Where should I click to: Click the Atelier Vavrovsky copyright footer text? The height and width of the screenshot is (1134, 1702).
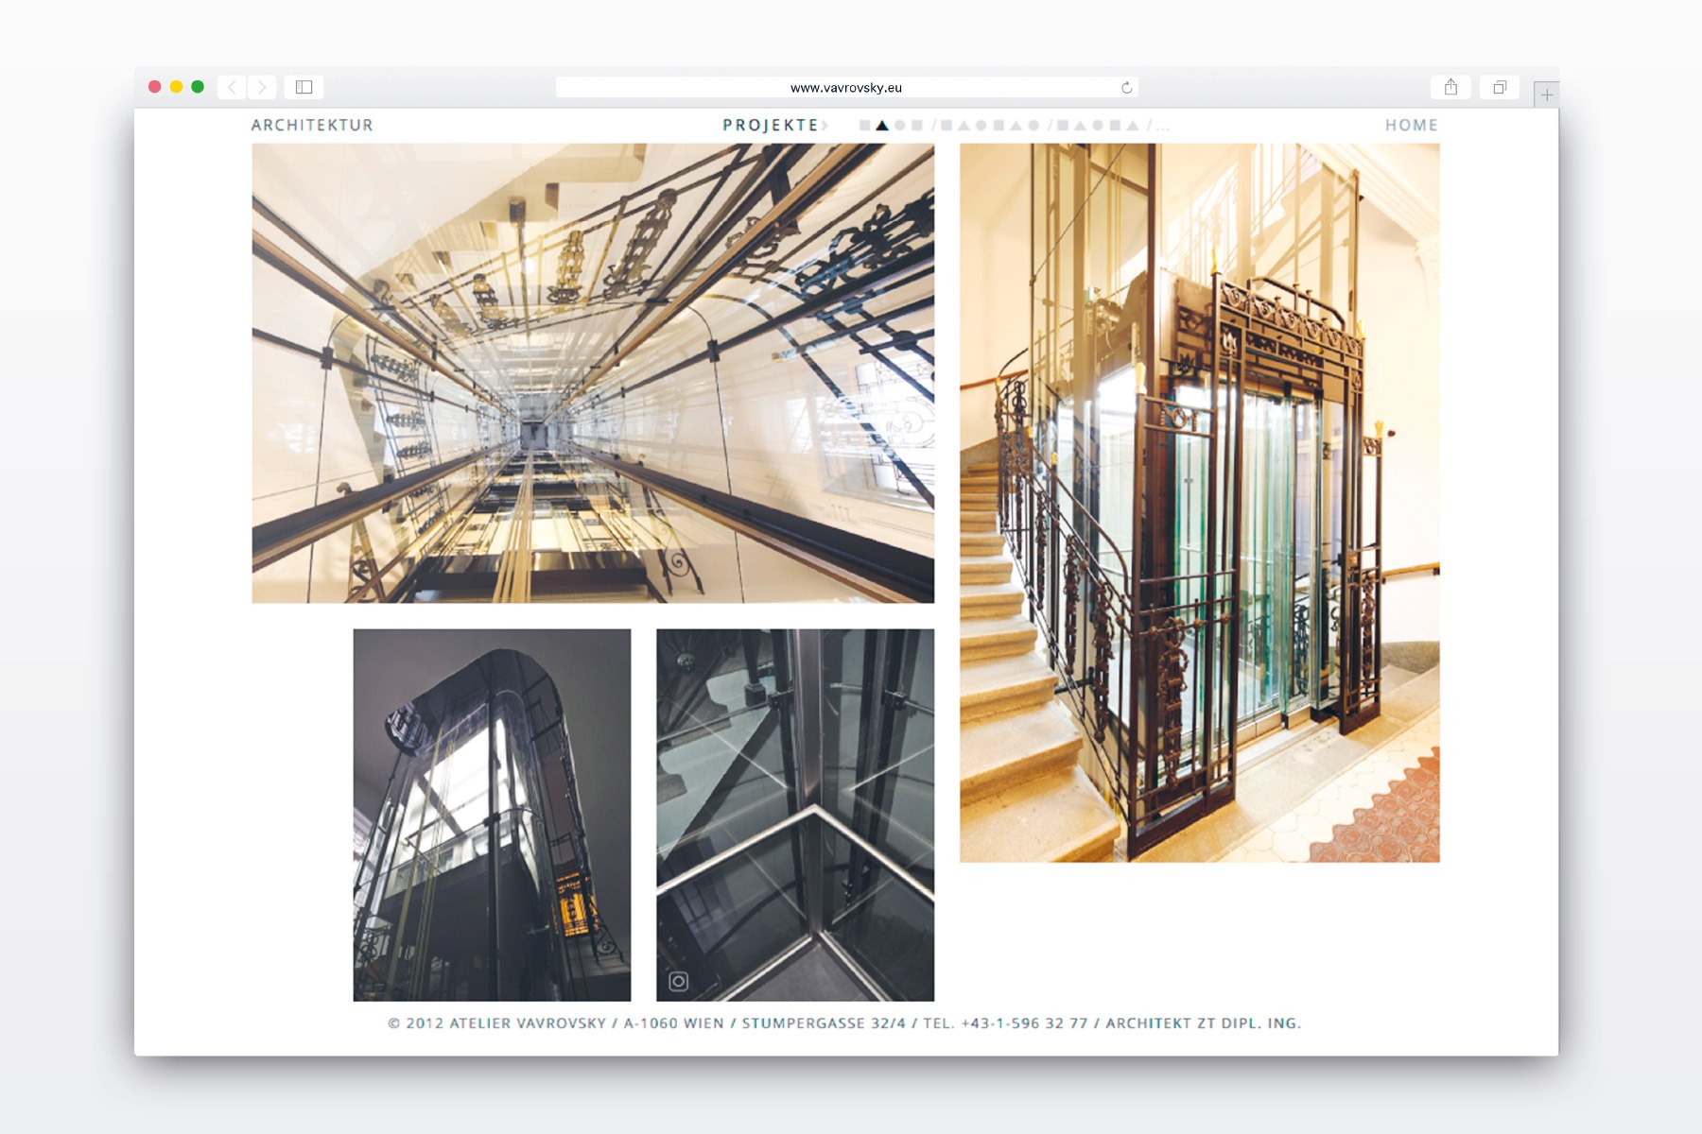point(843,1022)
